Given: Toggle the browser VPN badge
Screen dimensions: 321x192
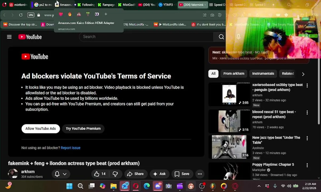Looking at the screenshot, I should pos(31,15).
